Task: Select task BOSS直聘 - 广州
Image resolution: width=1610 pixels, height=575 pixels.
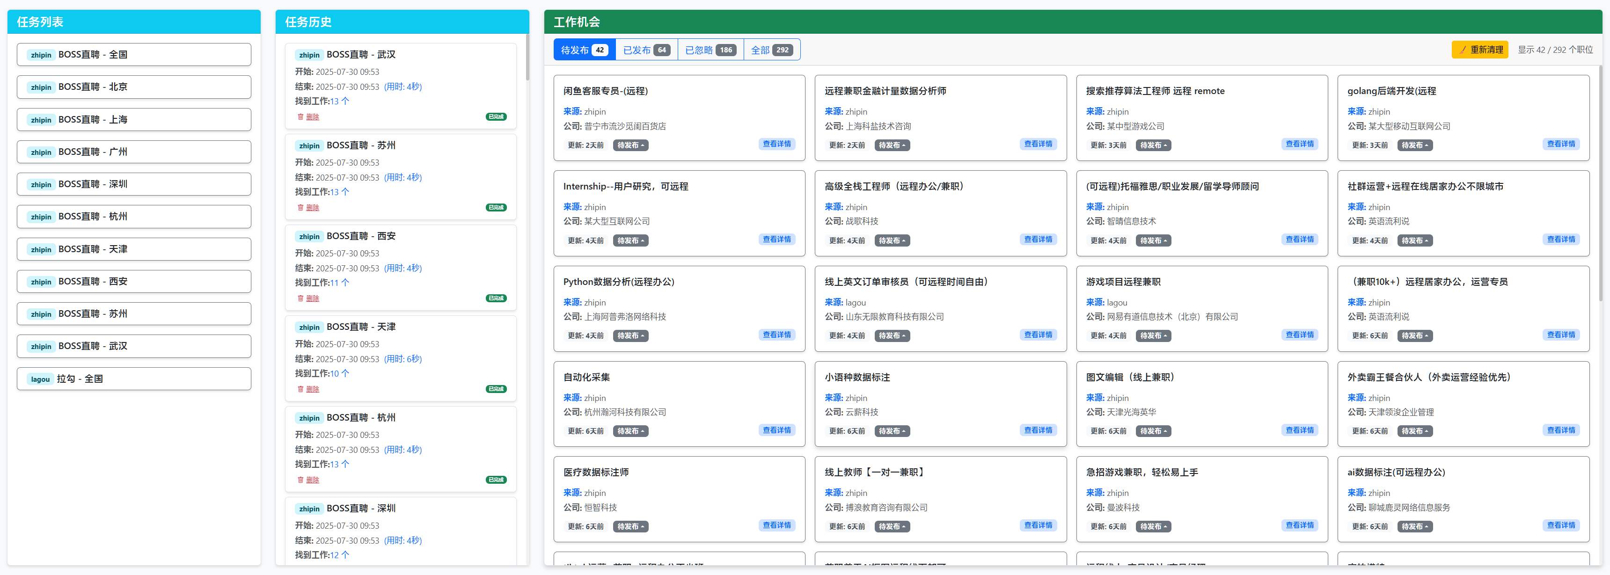Action: [x=134, y=152]
